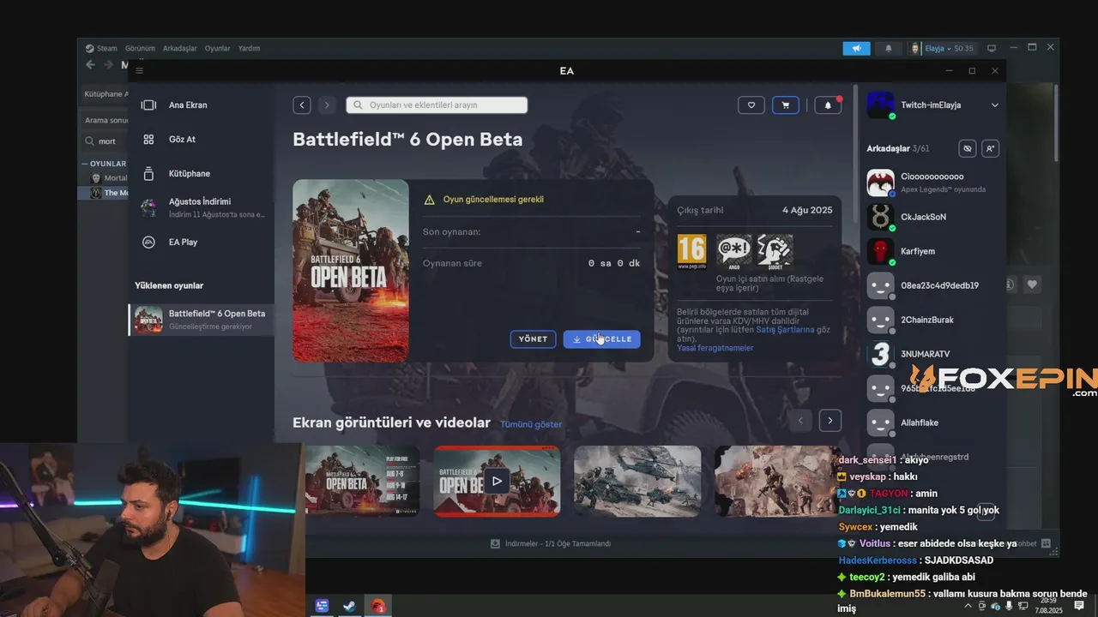Open the Steam menu in Steam window
1098x617 pixels.
click(x=102, y=48)
